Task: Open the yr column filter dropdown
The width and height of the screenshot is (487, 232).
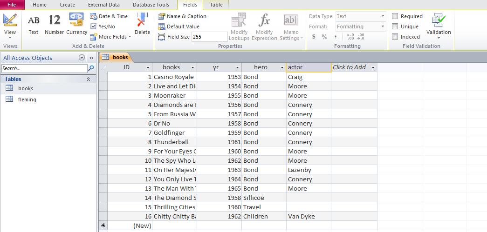Action: click(237, 67)
